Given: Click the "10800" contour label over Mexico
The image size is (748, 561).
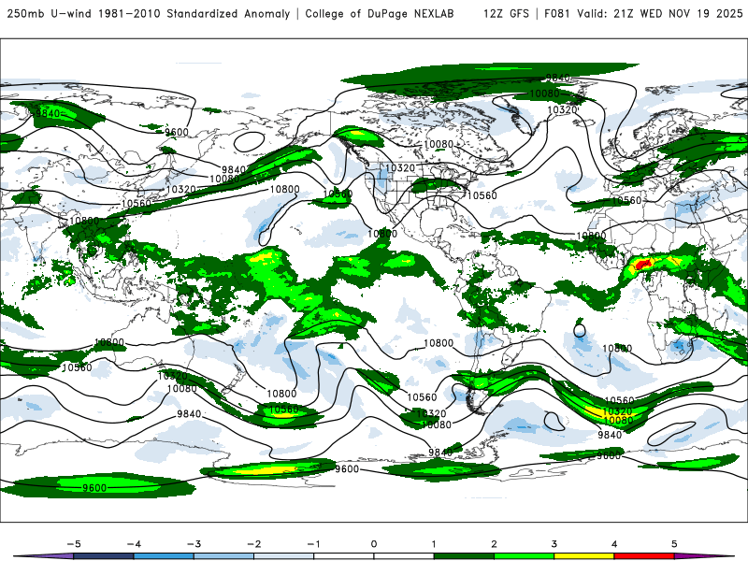Looking at the screenshot, I should [x=382, y=234].
